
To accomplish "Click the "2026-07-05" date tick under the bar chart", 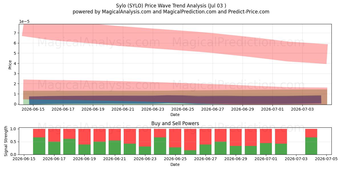I will 326,159.
